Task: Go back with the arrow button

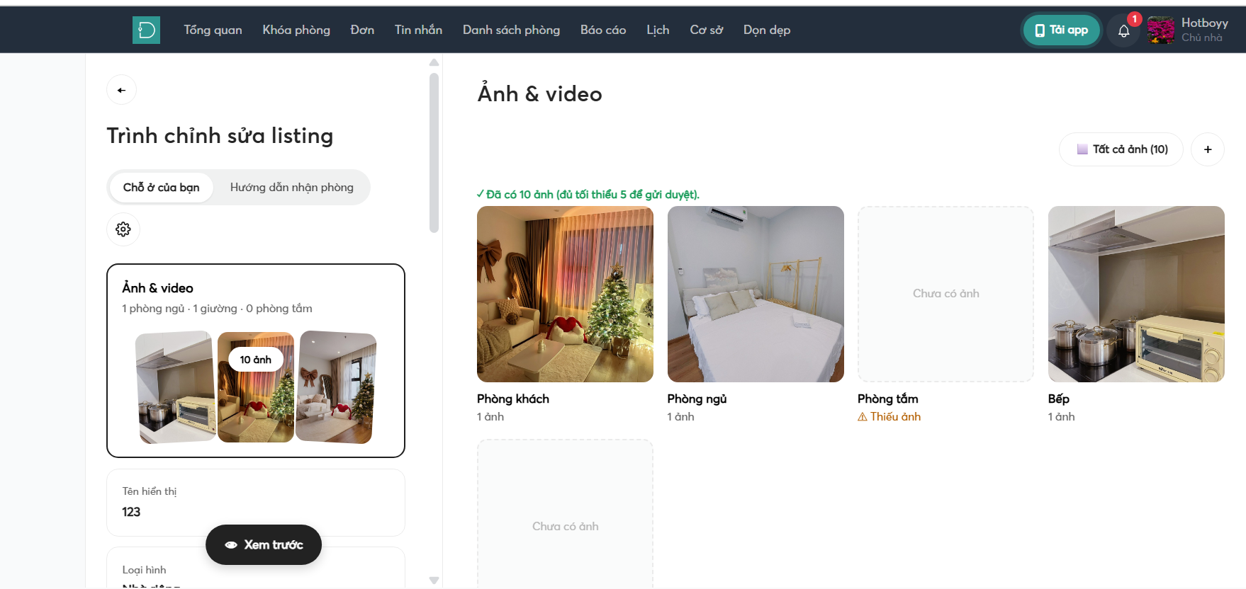Action: (x=122, y=90)
